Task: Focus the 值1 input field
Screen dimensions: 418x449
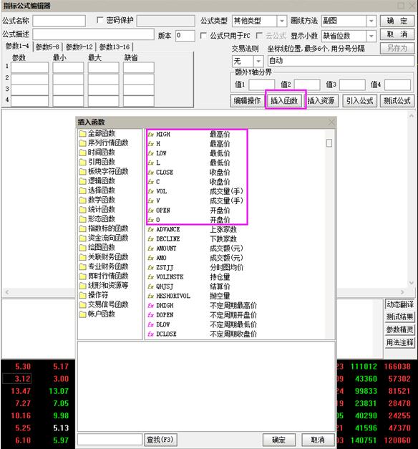Action: point(262,85)
